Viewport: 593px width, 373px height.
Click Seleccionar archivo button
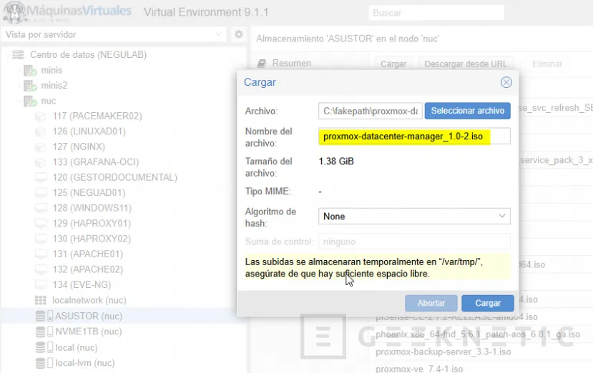click(x=467, y=111)
